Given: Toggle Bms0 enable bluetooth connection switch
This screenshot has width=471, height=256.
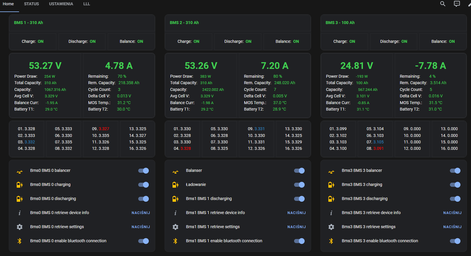Looking at the screenshot, I should point(144,241).
